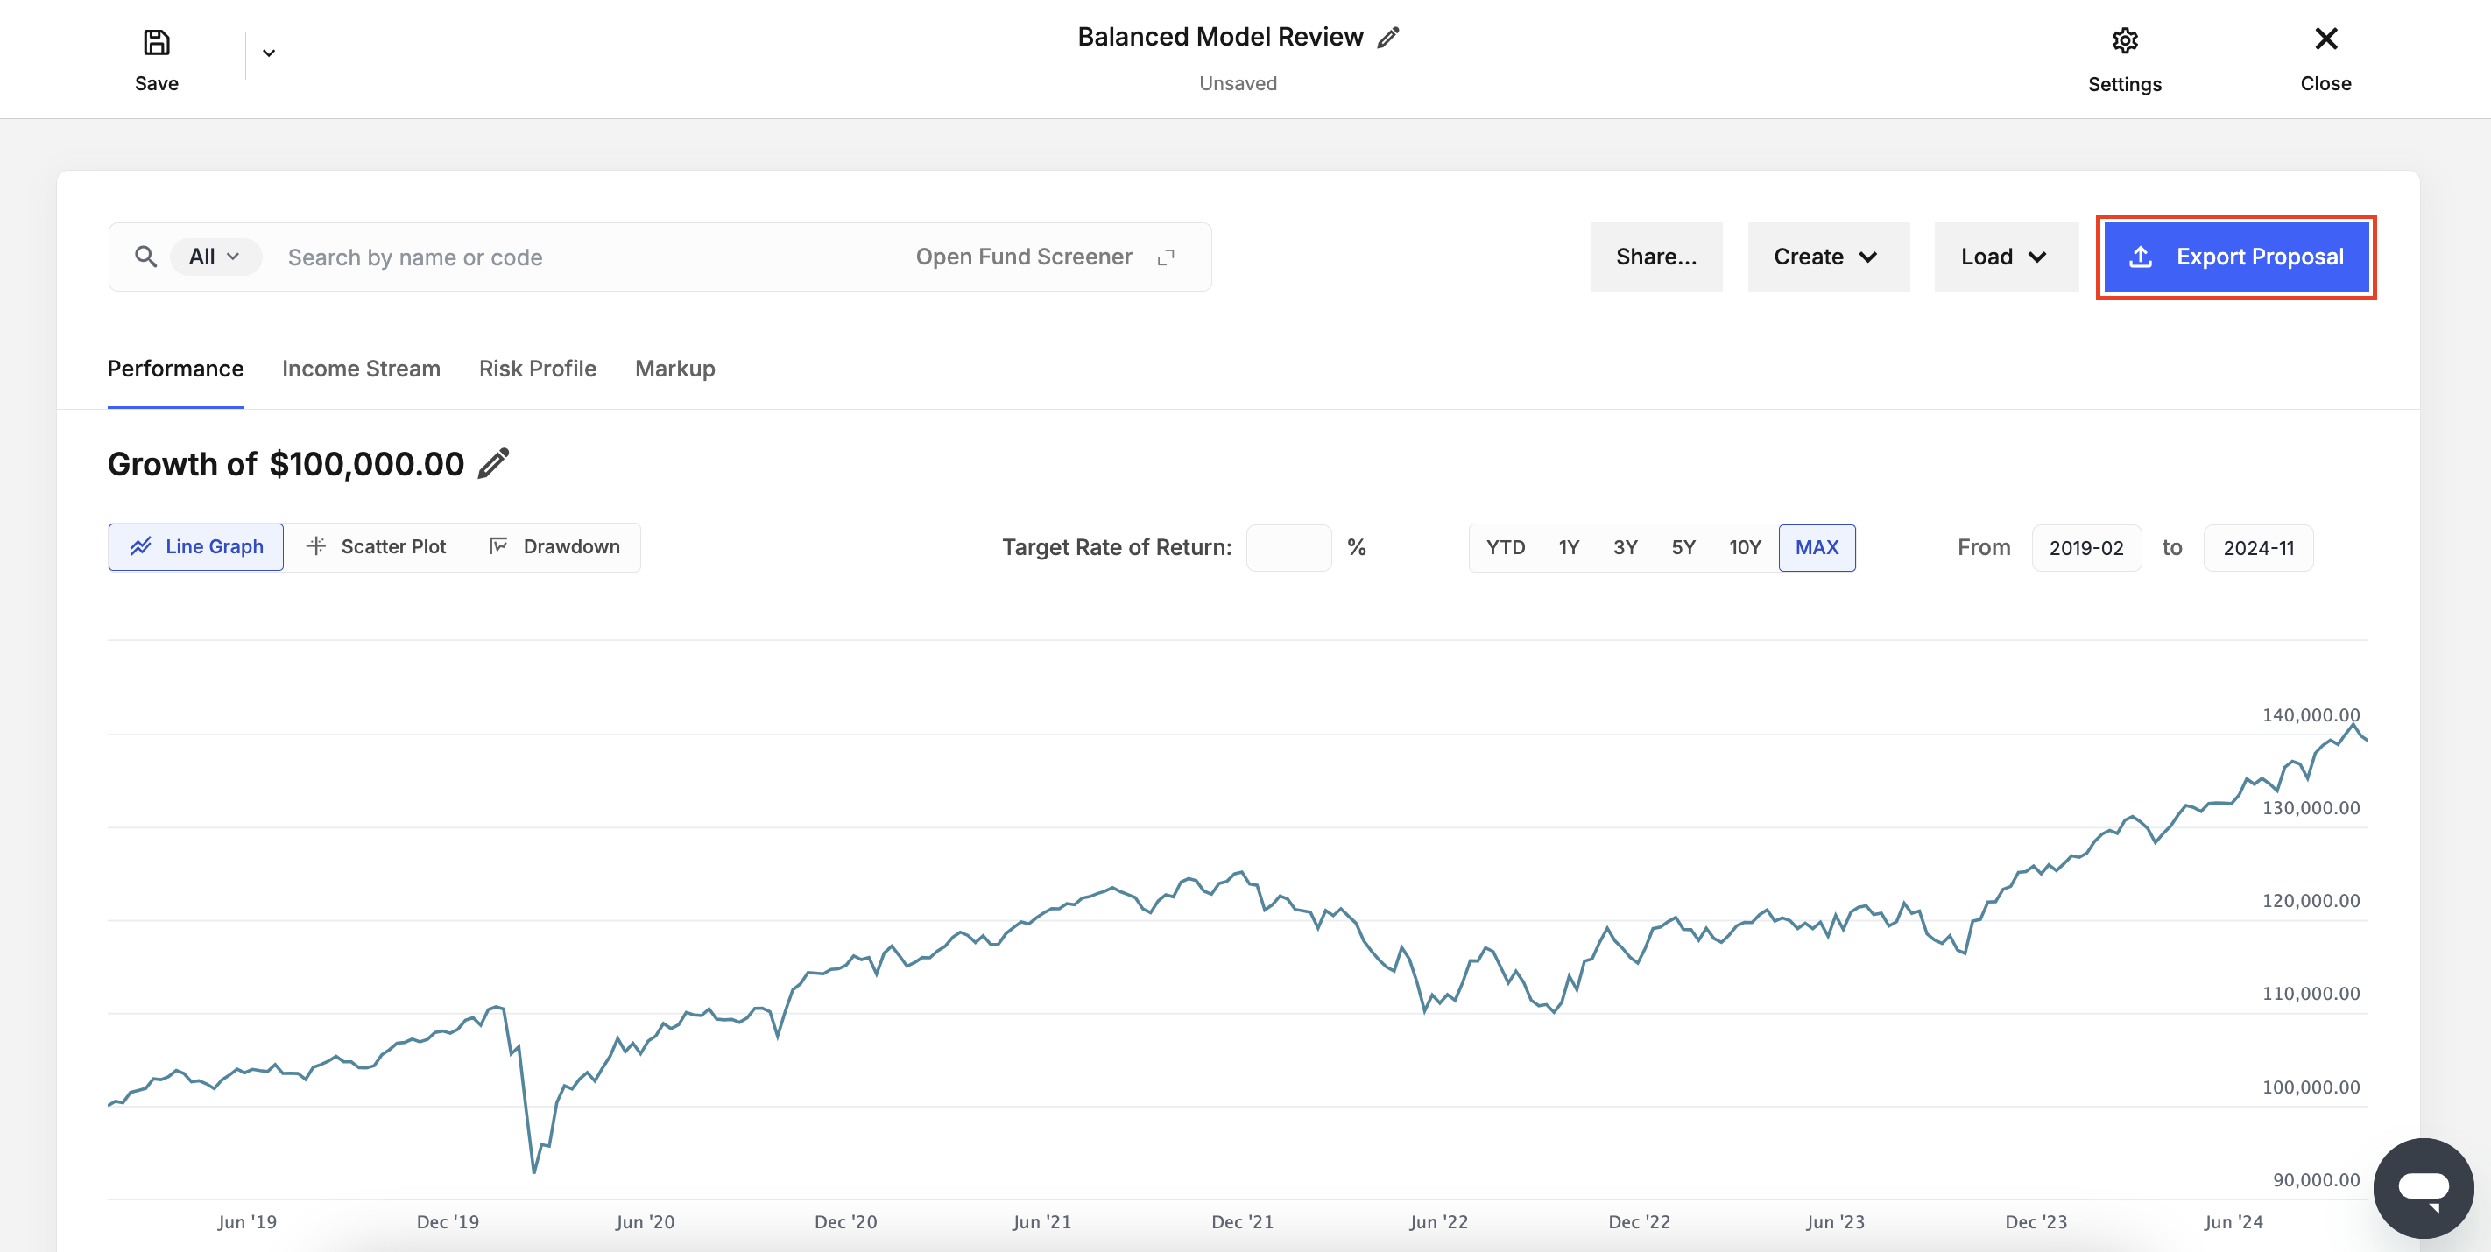The image size is (2491, 1252).
Task: Click the Target Rate of Return field
Action: (1288, 547)
